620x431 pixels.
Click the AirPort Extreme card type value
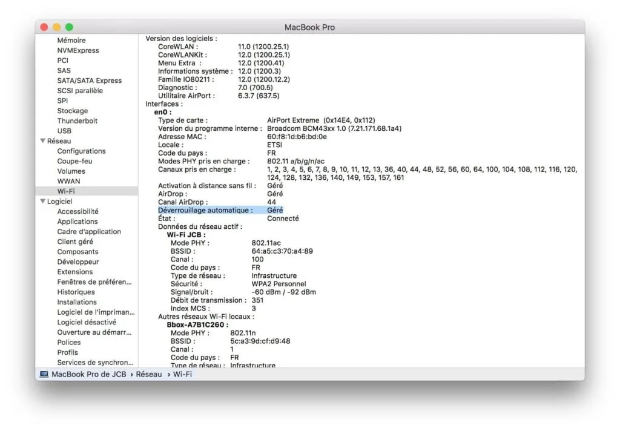click(321, 120)
